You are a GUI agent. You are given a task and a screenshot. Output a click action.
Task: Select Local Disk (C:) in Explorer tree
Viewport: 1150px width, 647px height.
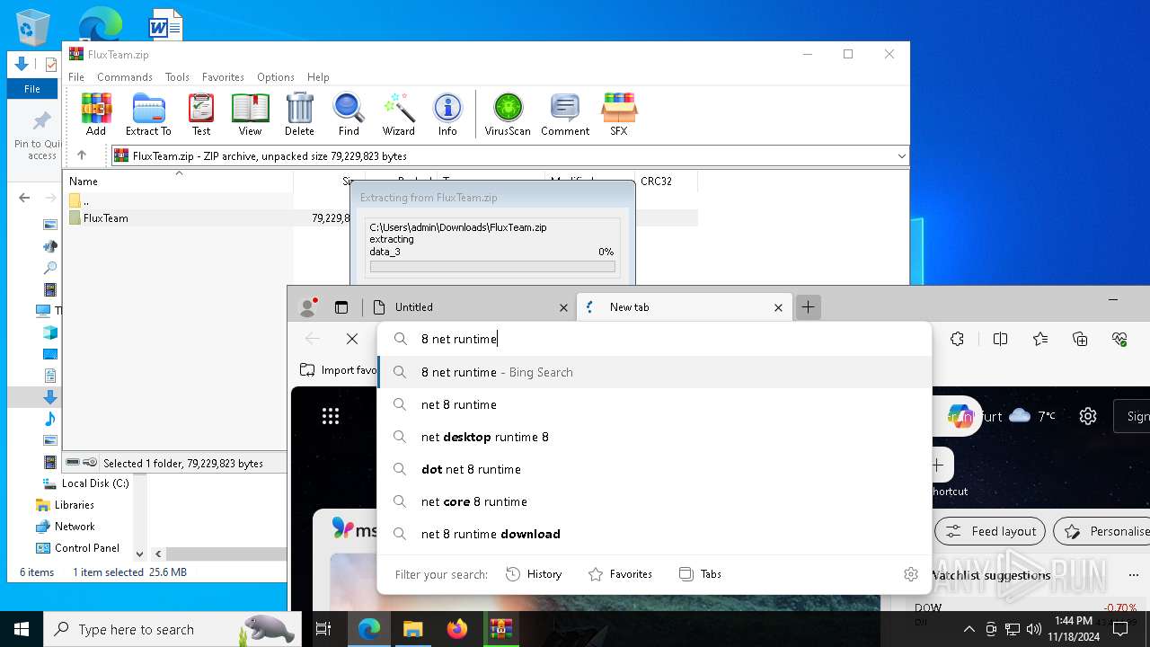[x=95, y=483]
